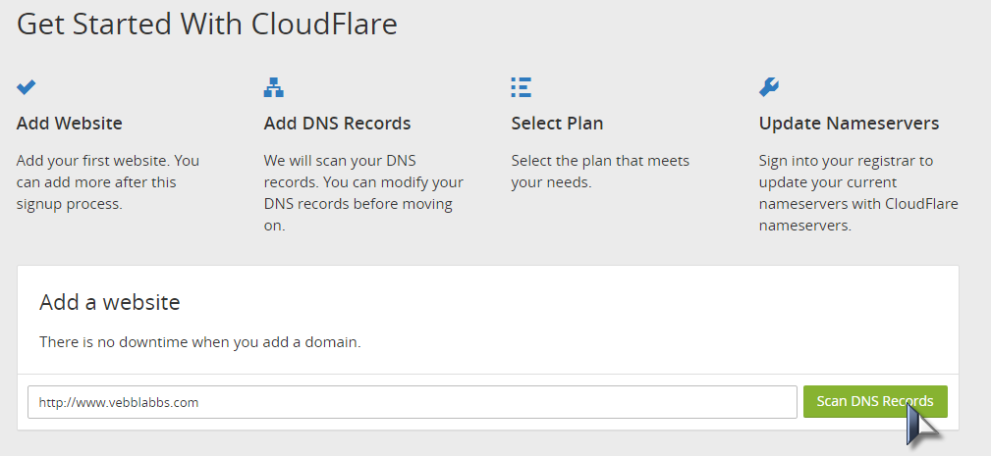Image resolution: width=991 pixels, height=456 pixels.
Task: Click the Scan DNS Records button
Action: point(875,401)
